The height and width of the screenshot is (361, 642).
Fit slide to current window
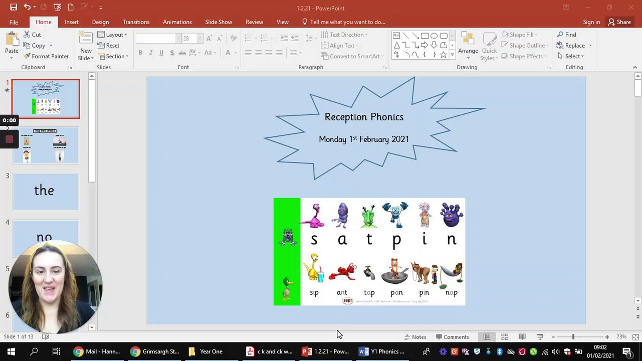[635, 337]
